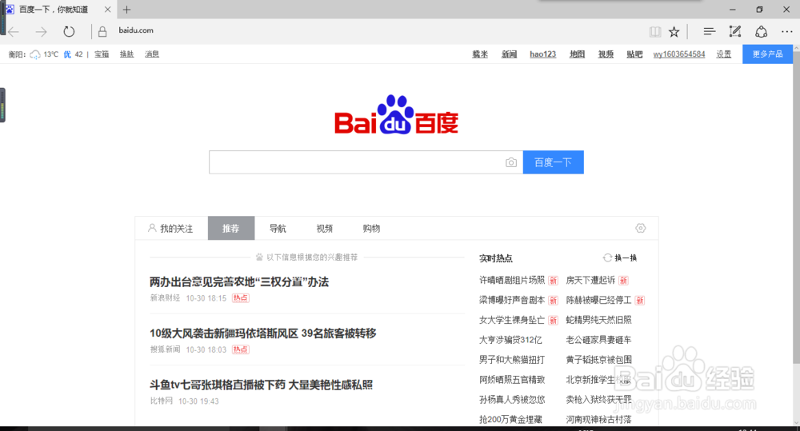Viewport: 800px width, 431px height.
Task: Make a web note with pen icon
Action: click(x=735, y=32)
